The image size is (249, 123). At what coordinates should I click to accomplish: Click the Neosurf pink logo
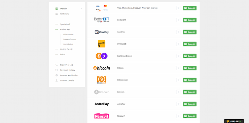102,116
